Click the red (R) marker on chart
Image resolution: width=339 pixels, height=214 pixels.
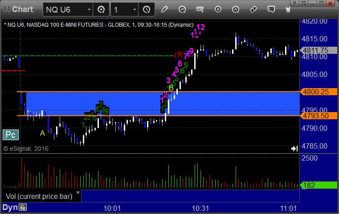click(x=179, y=55)
